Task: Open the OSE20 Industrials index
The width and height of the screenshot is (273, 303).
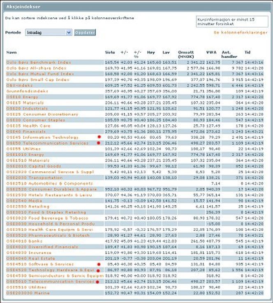Action: [x=27, y=109]
